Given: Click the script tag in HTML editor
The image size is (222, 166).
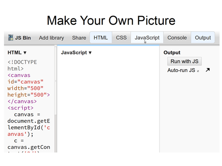Looking at the screenshot, I should 20,108.
